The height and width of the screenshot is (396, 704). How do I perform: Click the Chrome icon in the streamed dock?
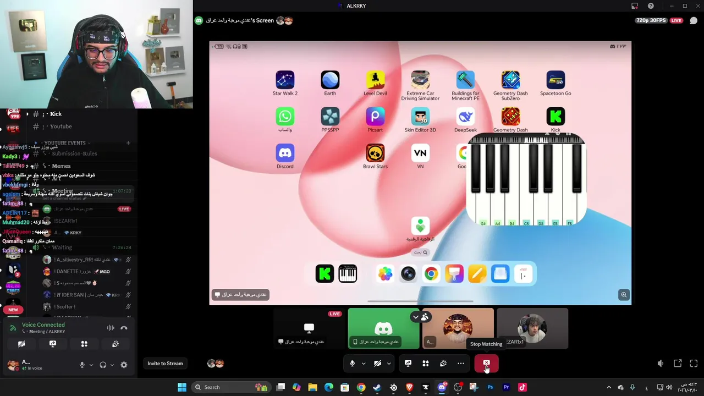pos(431,274)
